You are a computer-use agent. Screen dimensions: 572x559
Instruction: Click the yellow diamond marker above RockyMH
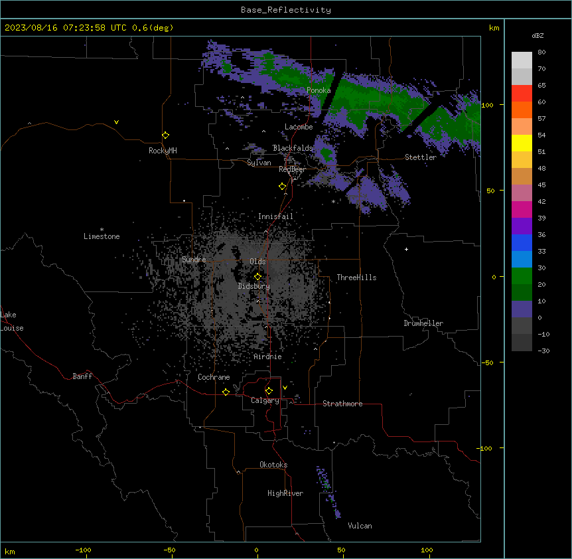click(x=166, y=135)
